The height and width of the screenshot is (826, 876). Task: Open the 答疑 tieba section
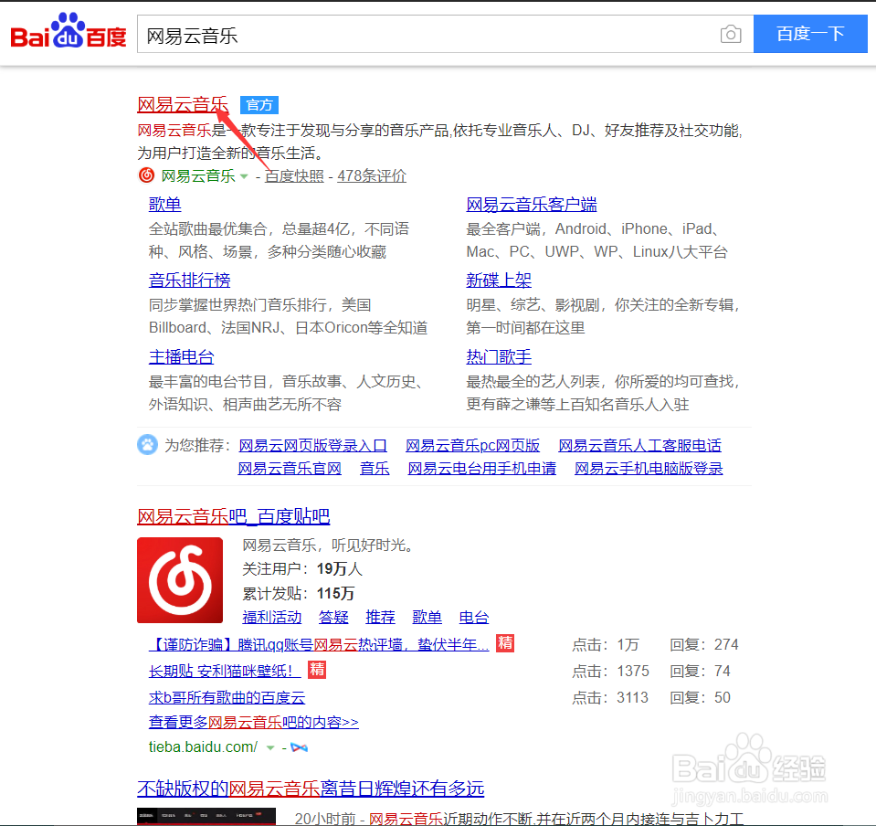(x=333, y=618)
